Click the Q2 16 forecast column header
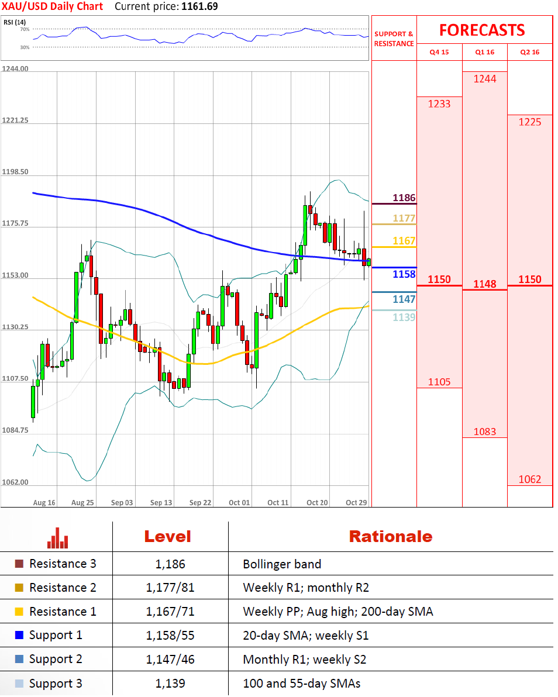Viewport: 558px width, 697px height. click(x=530, y=52)
